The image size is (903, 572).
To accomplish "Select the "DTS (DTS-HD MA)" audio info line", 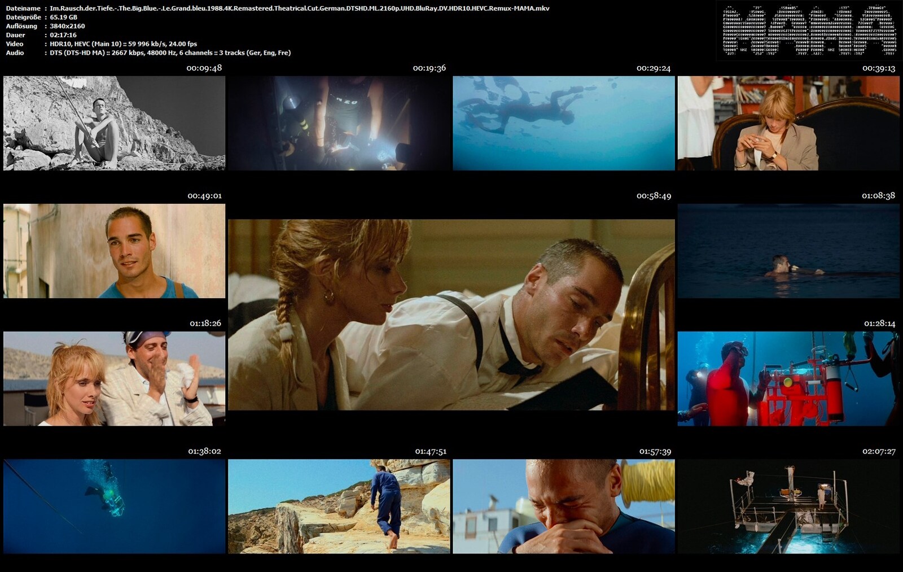I will point(170,53).
